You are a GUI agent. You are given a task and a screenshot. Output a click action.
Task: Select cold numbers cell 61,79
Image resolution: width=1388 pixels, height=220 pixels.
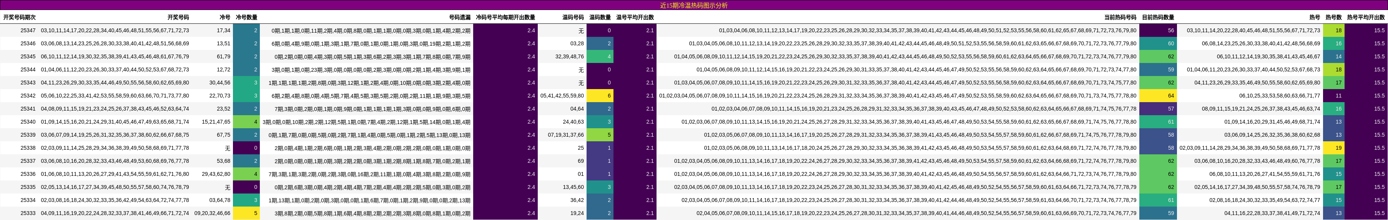[x=224, y=56]
